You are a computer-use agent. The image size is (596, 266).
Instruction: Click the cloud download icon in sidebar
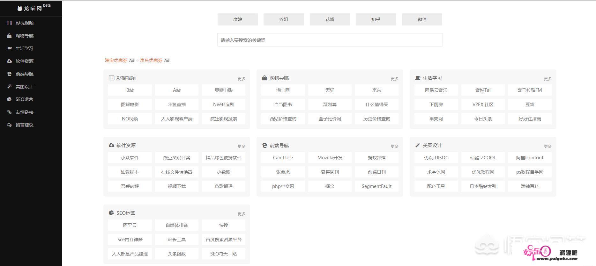pos(9,61)
